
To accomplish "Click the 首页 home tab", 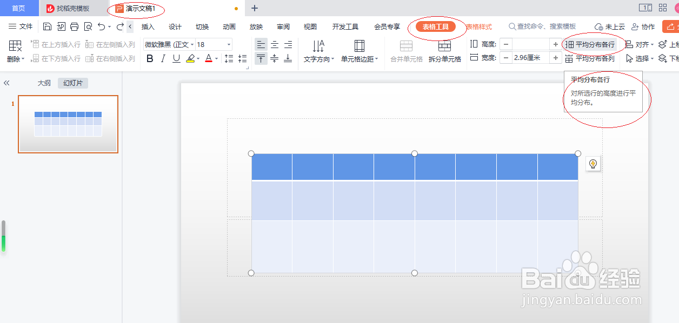I will [19, 8].
